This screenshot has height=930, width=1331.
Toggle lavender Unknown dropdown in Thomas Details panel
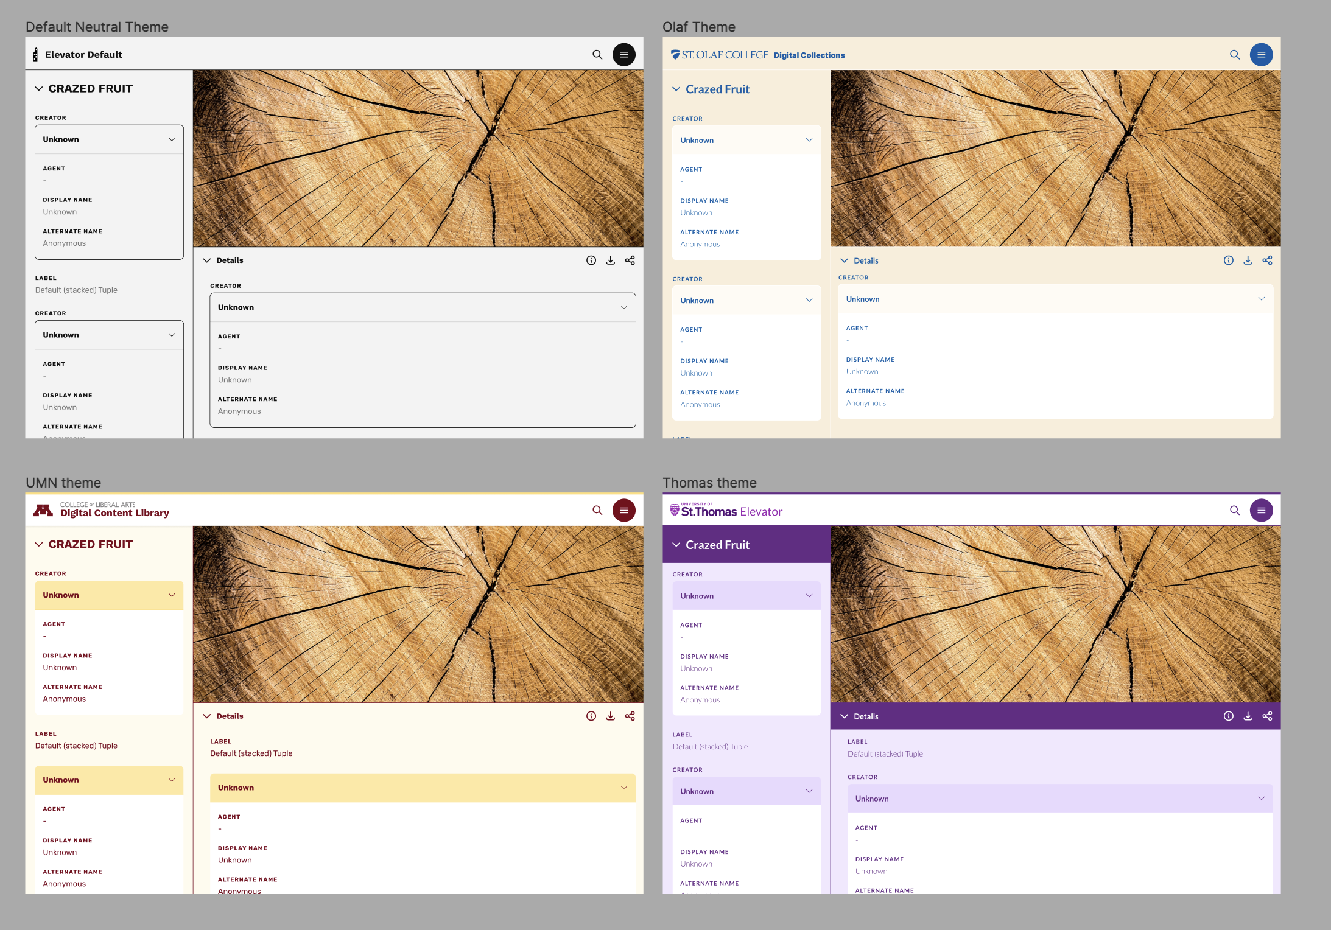tap(1060, 799)
